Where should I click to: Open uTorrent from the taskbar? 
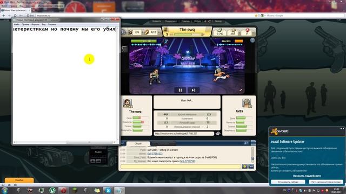click(x=52, y=190)
